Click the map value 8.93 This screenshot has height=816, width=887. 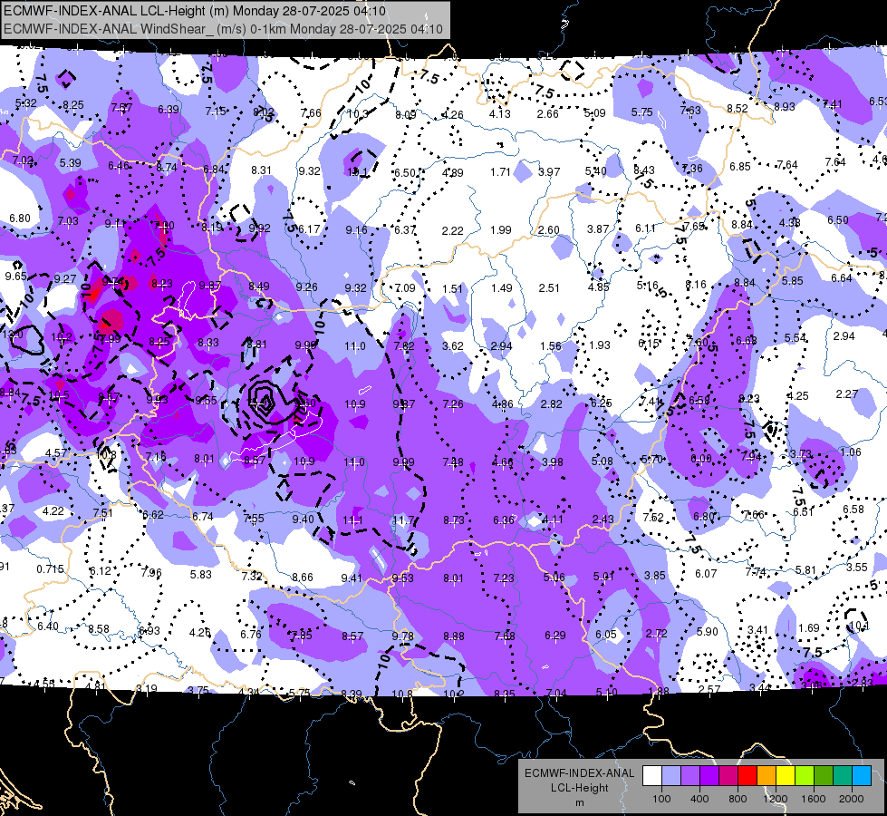click(785, 106)
